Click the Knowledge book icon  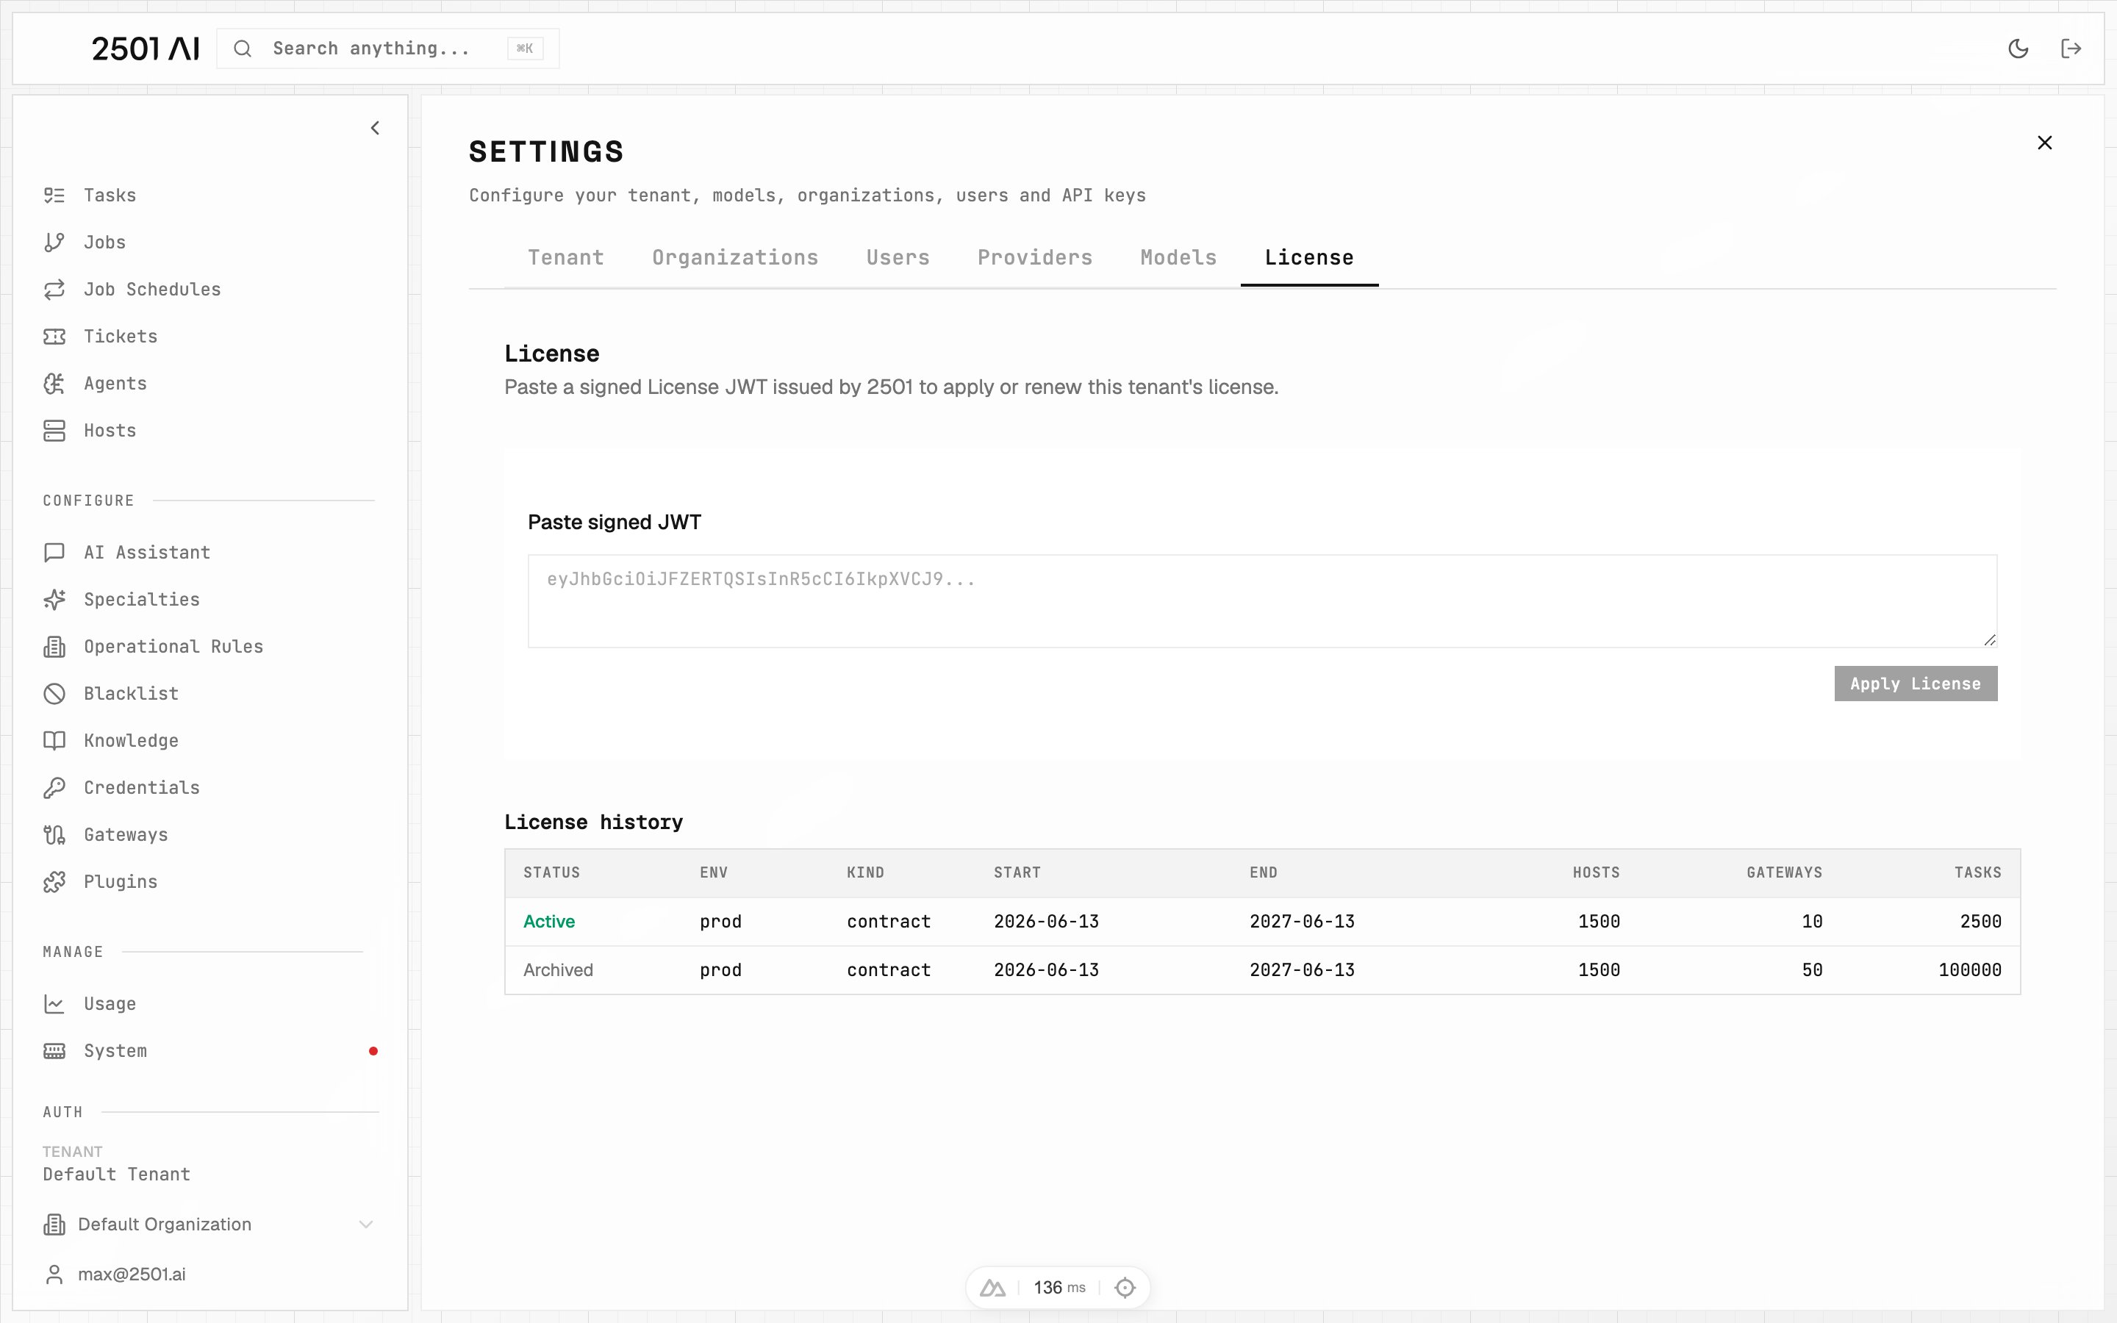pos(54,740)
